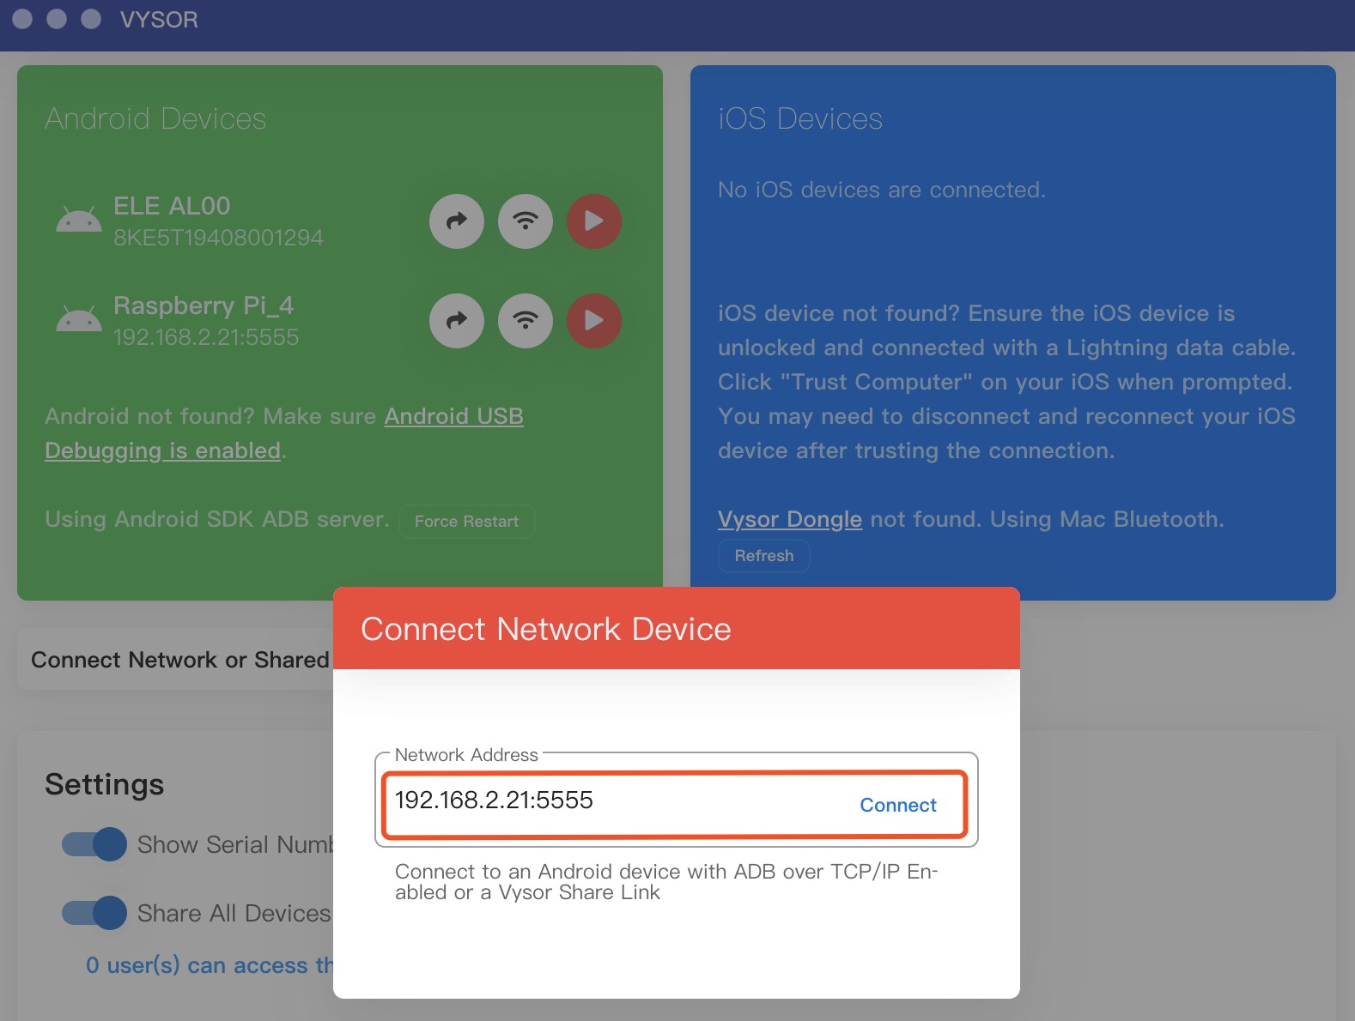Viewport: 1355px width, 1021px height.
Task: Click the Android icon beside ELE AL00
Action: (x=78, y=221)
